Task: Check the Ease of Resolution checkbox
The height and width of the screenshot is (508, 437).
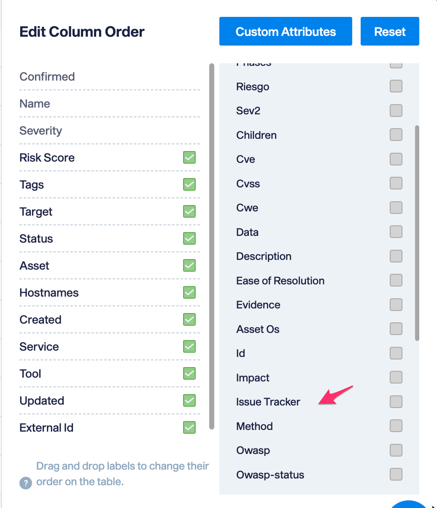Action: [396, 280]
